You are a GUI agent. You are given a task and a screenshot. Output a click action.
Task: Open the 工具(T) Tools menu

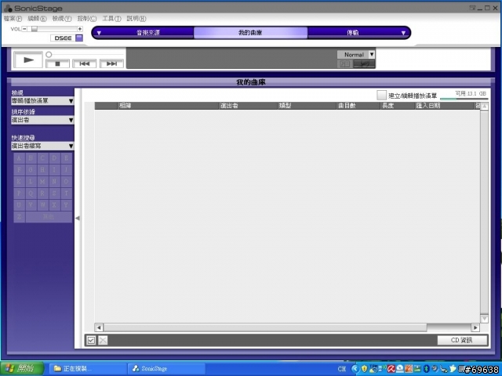click(x=111, y=19)
